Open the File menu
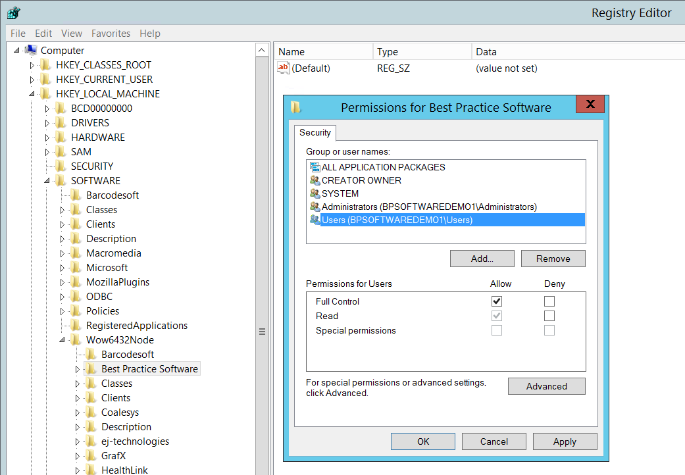This screenshot has width=685, height=475. [x=18, y=33]
